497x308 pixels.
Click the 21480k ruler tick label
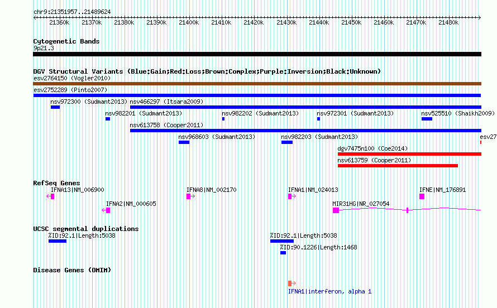(448, 22)
